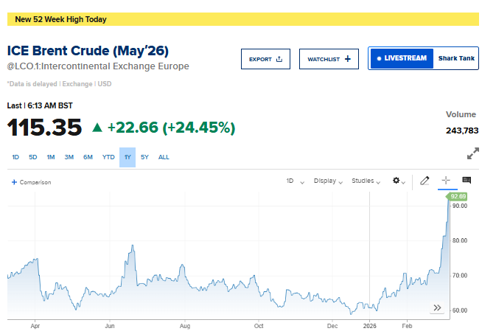
Task: Select the draw pencil tool
Action: click(425, 181)
